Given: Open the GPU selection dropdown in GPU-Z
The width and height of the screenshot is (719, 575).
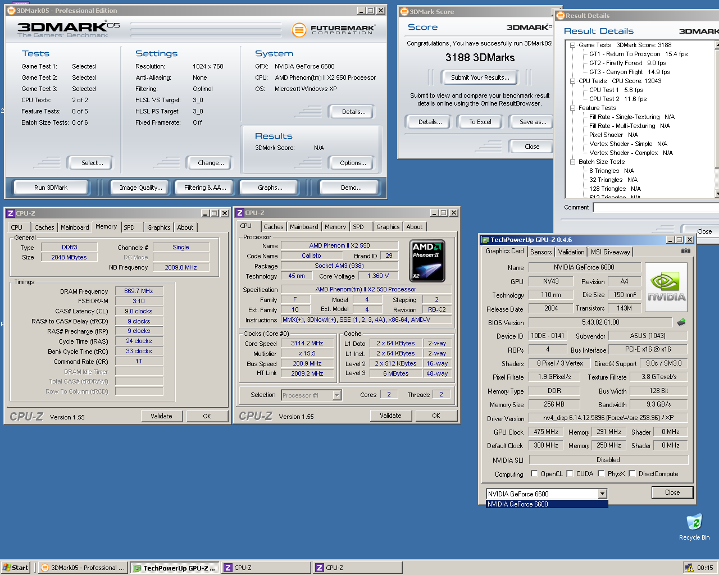Looking at the screenshot, I should pos(602,494).
